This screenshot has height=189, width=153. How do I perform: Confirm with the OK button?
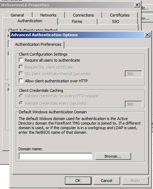[78, 181]
